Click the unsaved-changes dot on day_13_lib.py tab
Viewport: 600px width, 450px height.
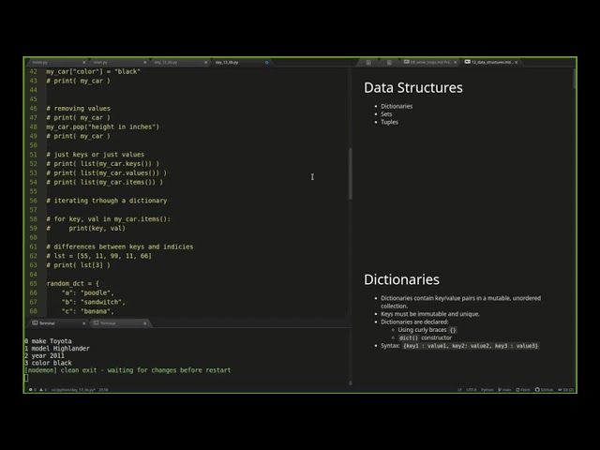tap(266, 62)
